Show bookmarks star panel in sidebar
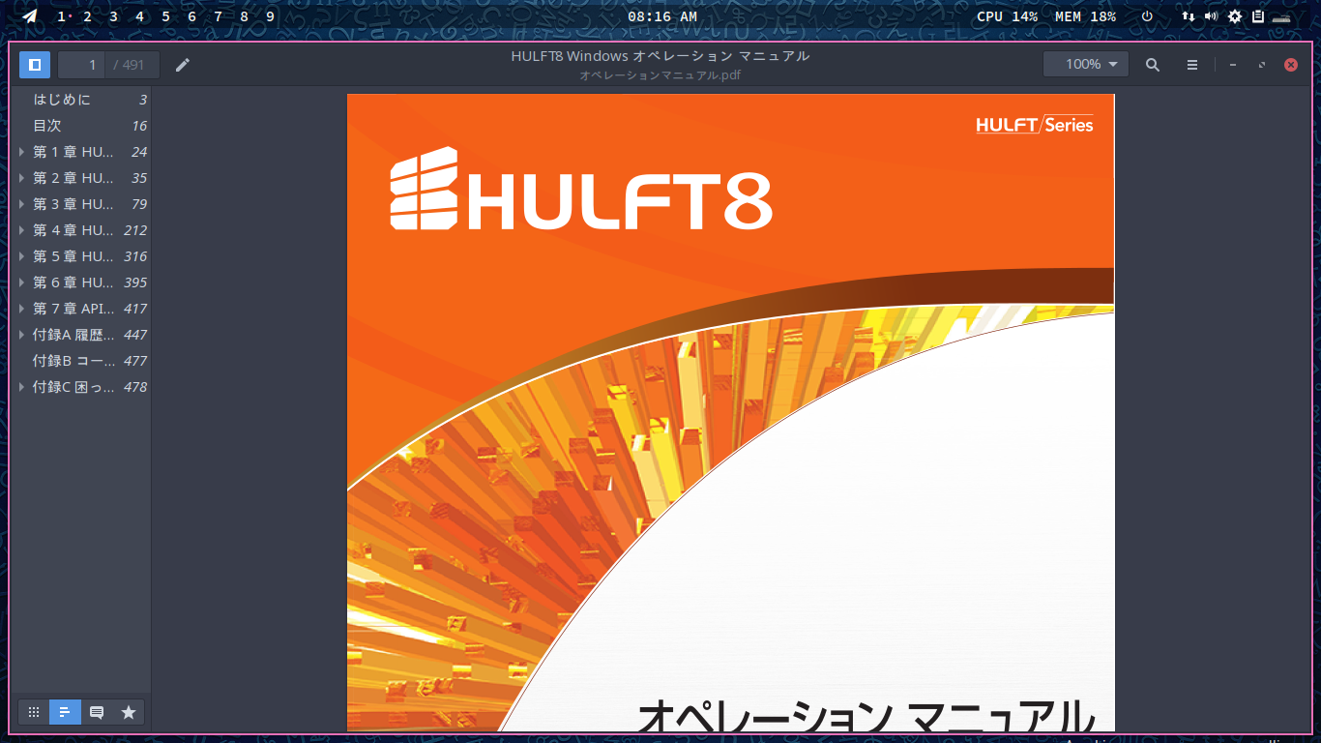 coord(129,712)
